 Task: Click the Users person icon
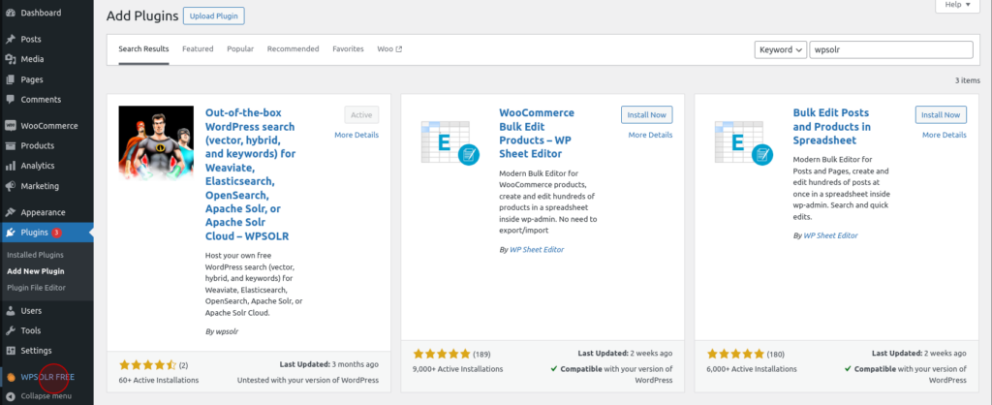click(x=10, y=311)
